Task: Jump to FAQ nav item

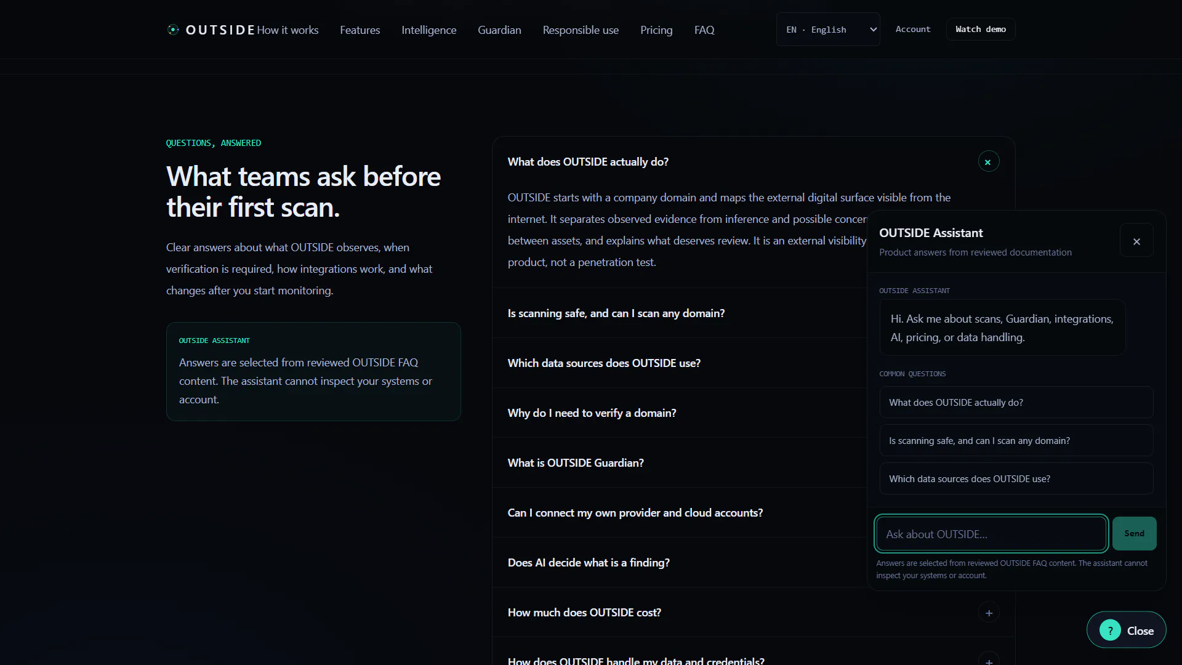Action: pos(704,30)
